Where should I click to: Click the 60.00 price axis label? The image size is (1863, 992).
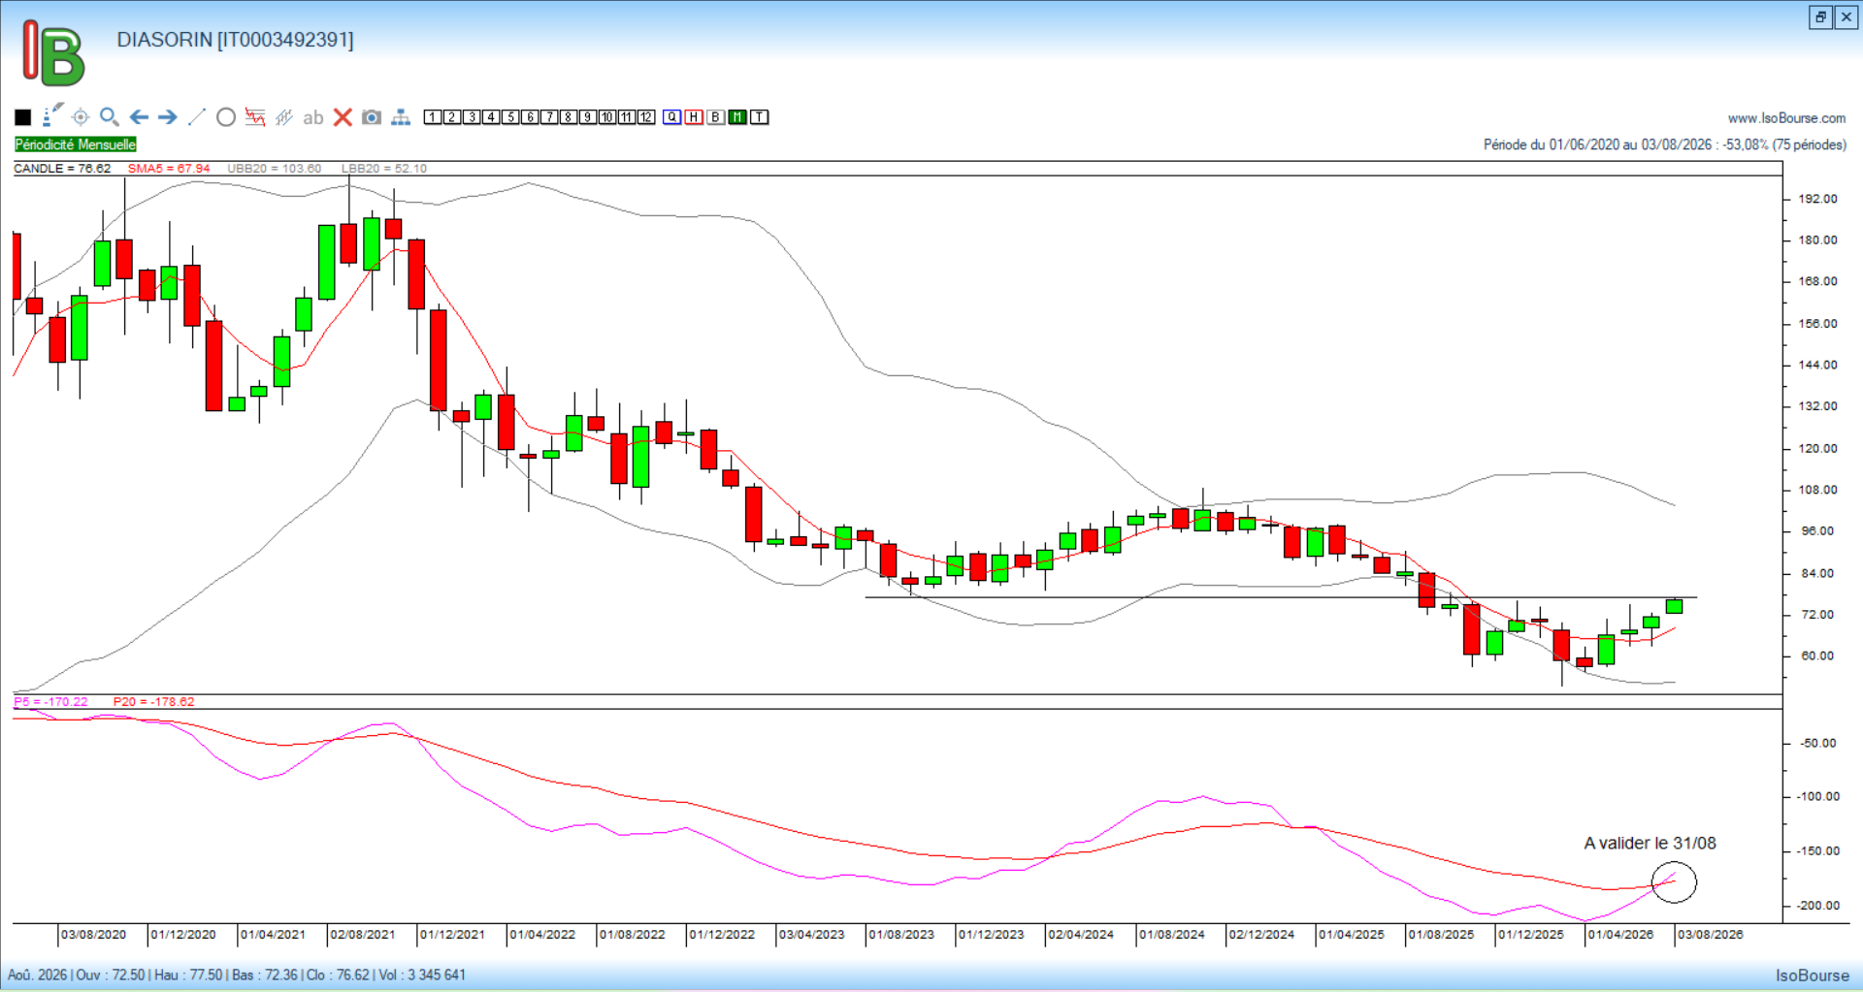tap(1817, 656)
